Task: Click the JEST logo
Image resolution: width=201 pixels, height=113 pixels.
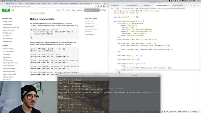Action: click(x=6, y=10)
